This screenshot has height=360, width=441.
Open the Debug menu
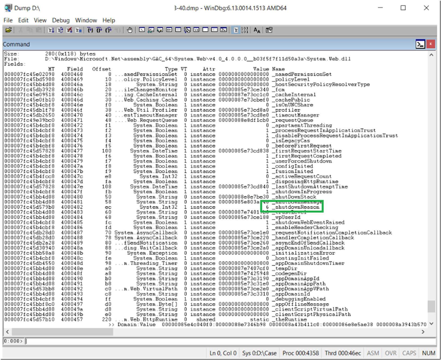click(x=61, y=20)
